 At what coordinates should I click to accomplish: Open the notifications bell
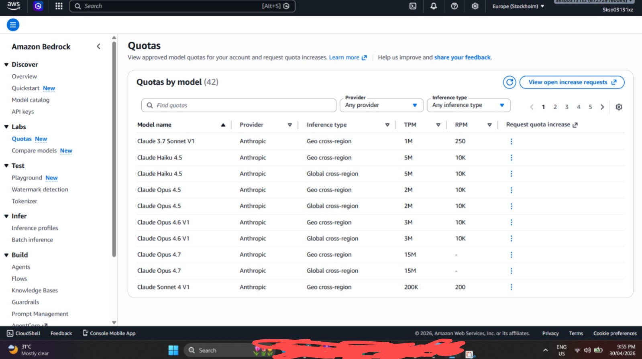coord(434,6)
